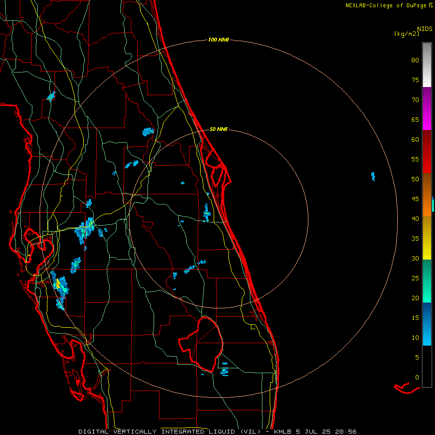Click the 45 value on the scale
435x435 pixels.
(x=415, y=199)
